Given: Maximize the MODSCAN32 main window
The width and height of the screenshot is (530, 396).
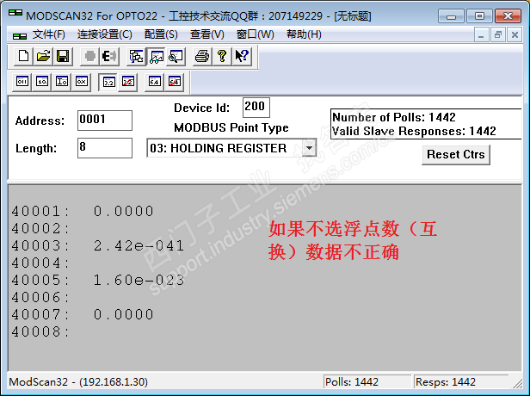Looking at the screenshot, I should 479,15.
